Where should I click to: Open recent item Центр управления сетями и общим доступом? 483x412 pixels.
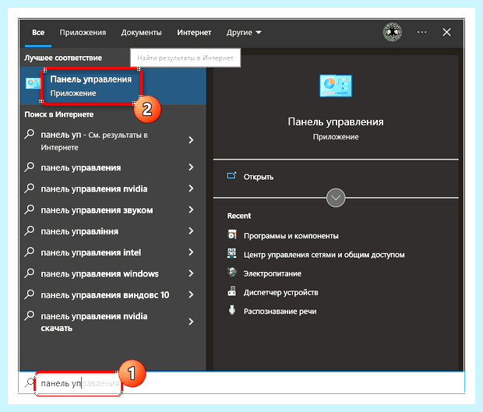point(324,255)
